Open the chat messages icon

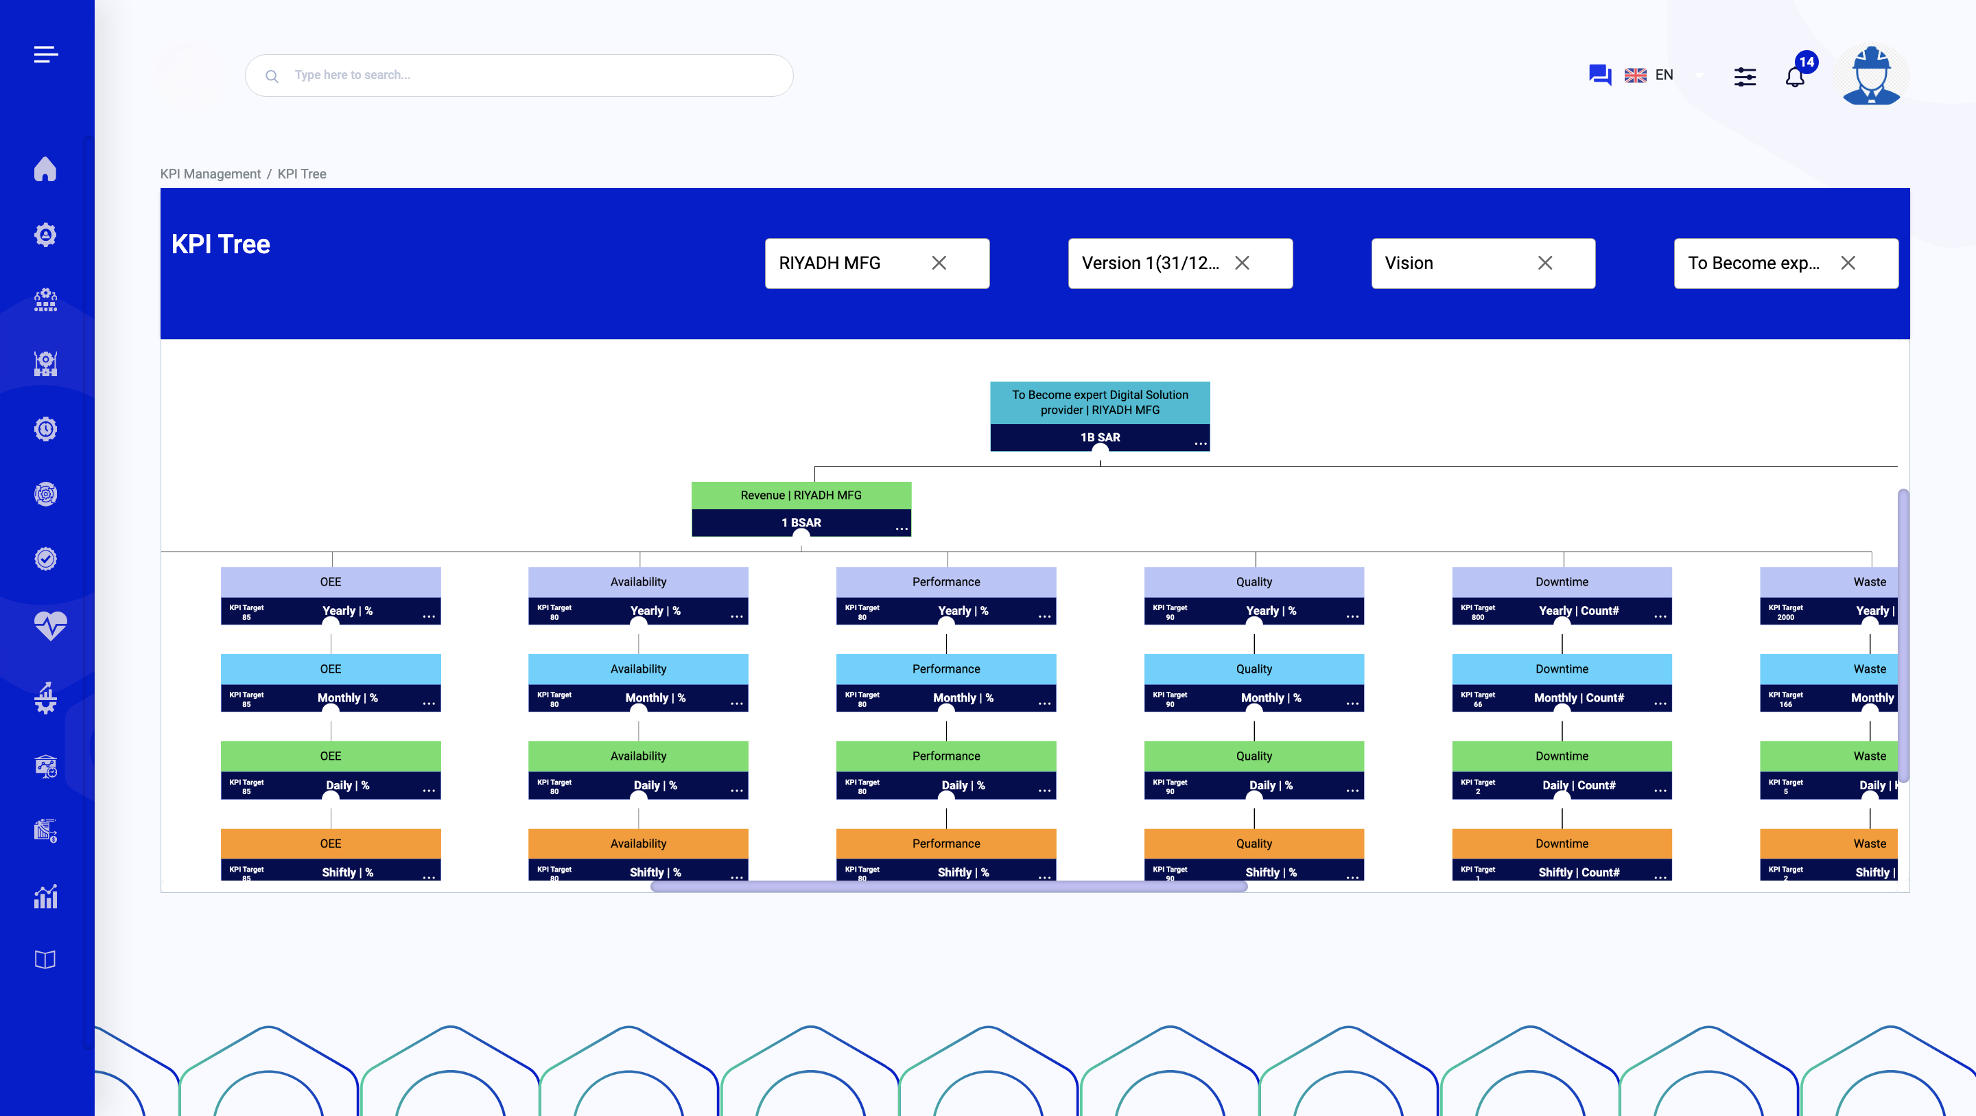1599,75
